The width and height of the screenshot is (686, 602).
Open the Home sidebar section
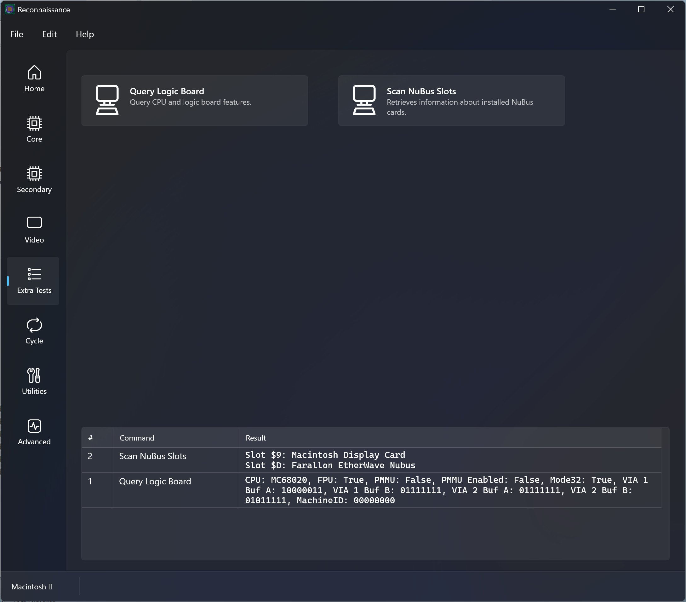pos(34,79)
